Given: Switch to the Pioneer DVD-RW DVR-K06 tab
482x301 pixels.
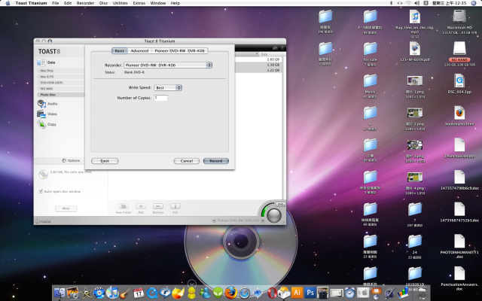Looking at the screenshot, I should click(x=179, y=50).
